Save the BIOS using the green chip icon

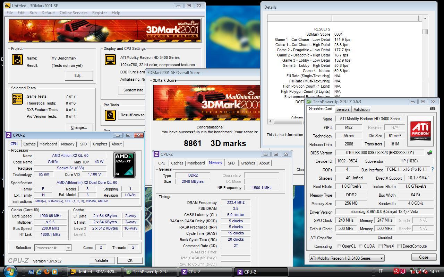point(429,153)
